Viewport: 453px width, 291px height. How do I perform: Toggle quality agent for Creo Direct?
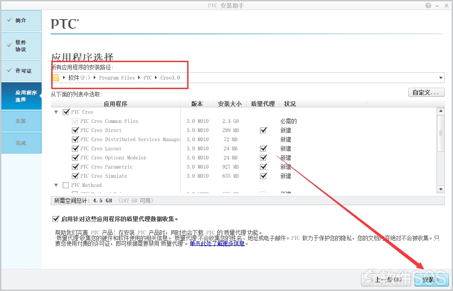point(263,130)
